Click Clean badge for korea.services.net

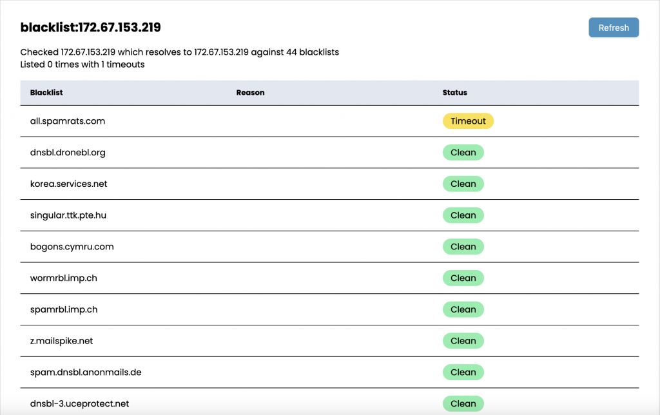point(463,184)
